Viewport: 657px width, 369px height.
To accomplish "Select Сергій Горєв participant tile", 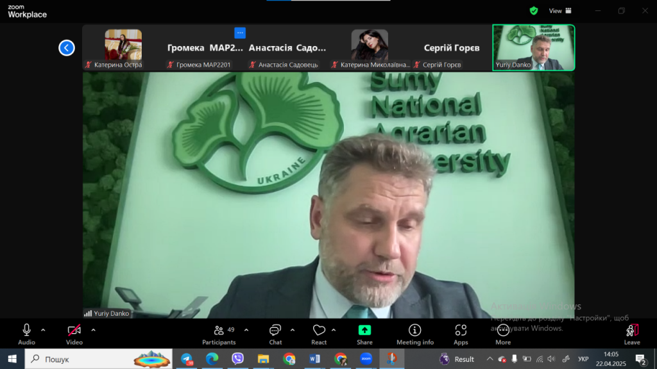I will tap(452, 47).
